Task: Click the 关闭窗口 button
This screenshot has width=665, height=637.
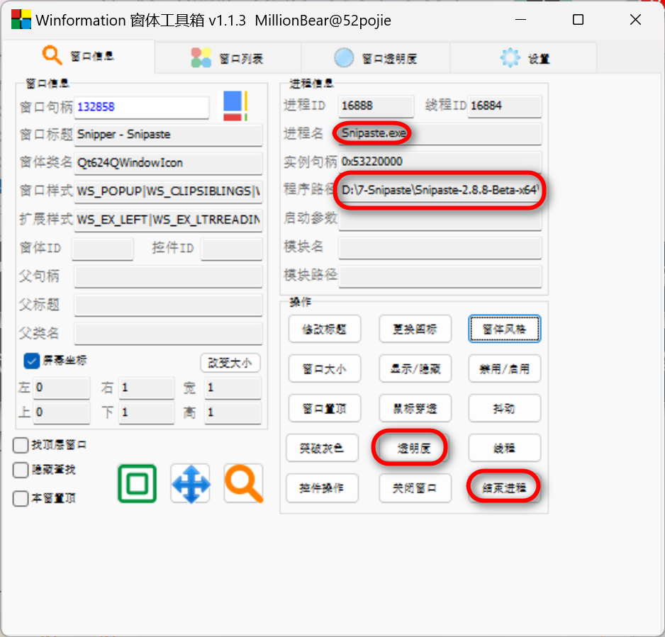Action: click(415, 488)
